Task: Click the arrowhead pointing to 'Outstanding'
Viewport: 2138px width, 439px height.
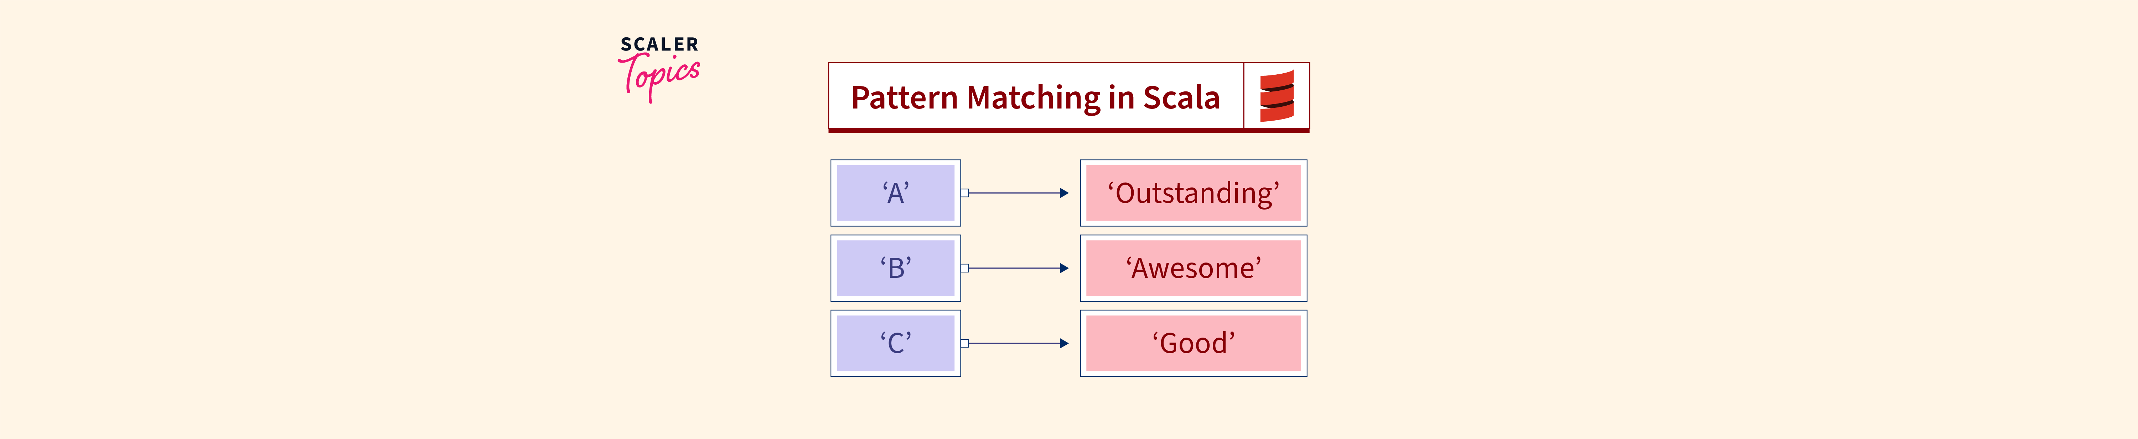Action: pyautogui.click(x=1064, y=193)
